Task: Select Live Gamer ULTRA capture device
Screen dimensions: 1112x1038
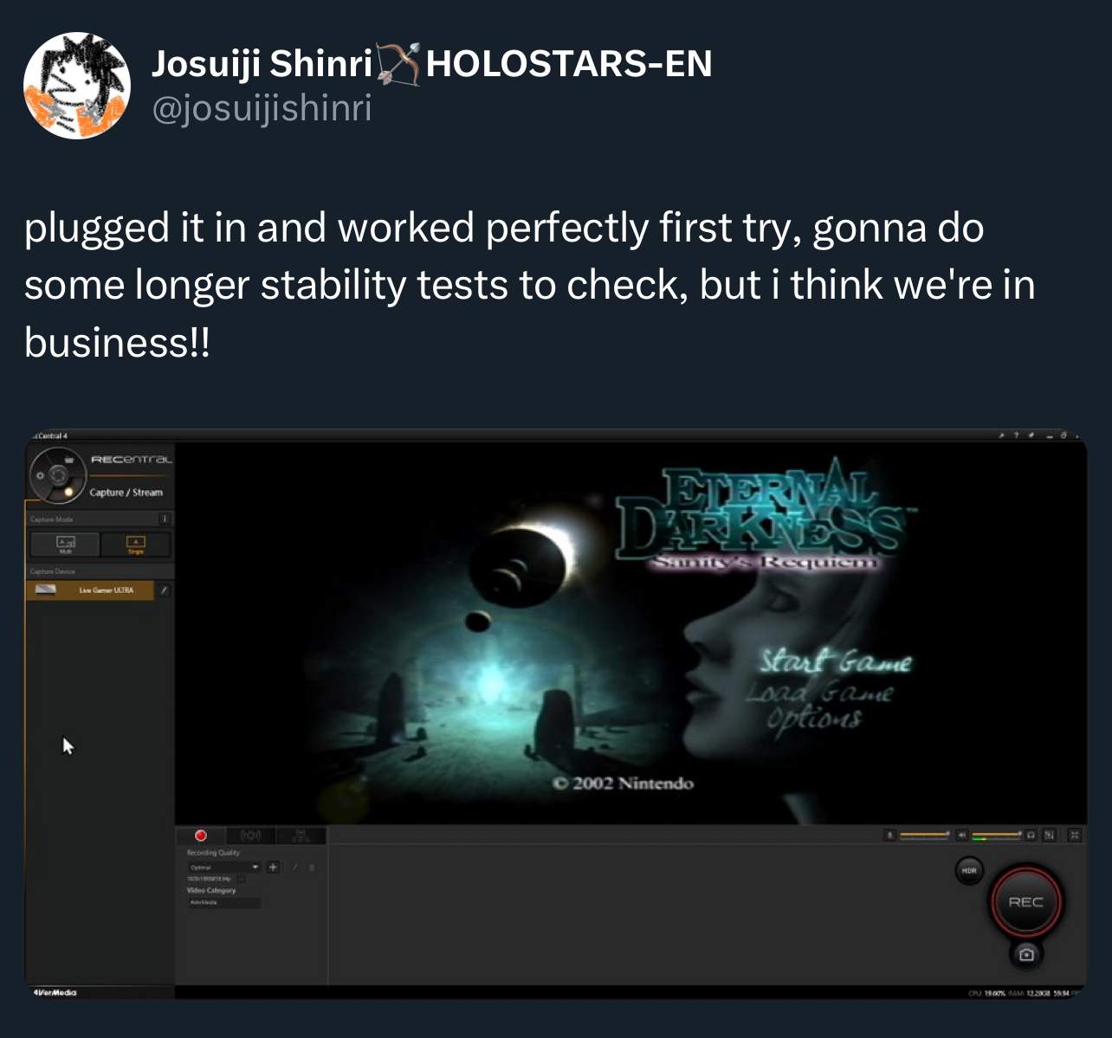Action: click(91, 590)
